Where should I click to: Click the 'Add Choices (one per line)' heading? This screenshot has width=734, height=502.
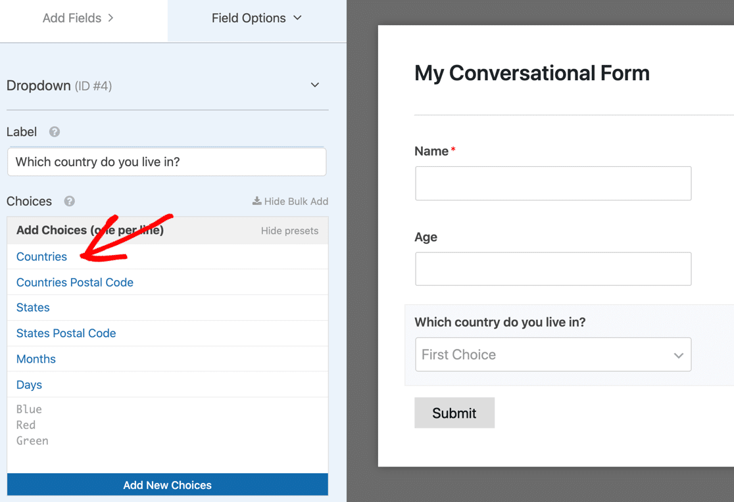click(x=90, y=230)
